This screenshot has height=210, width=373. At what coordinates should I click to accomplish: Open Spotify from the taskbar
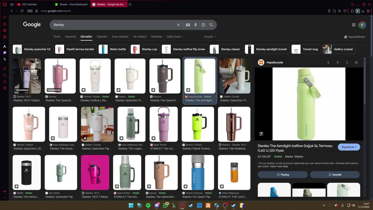(x=148, y=205)
